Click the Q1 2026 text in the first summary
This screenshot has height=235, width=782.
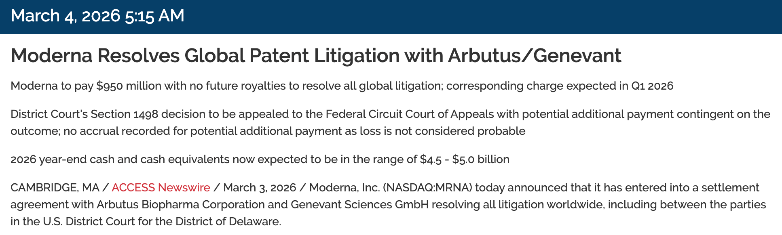point(652,86)
